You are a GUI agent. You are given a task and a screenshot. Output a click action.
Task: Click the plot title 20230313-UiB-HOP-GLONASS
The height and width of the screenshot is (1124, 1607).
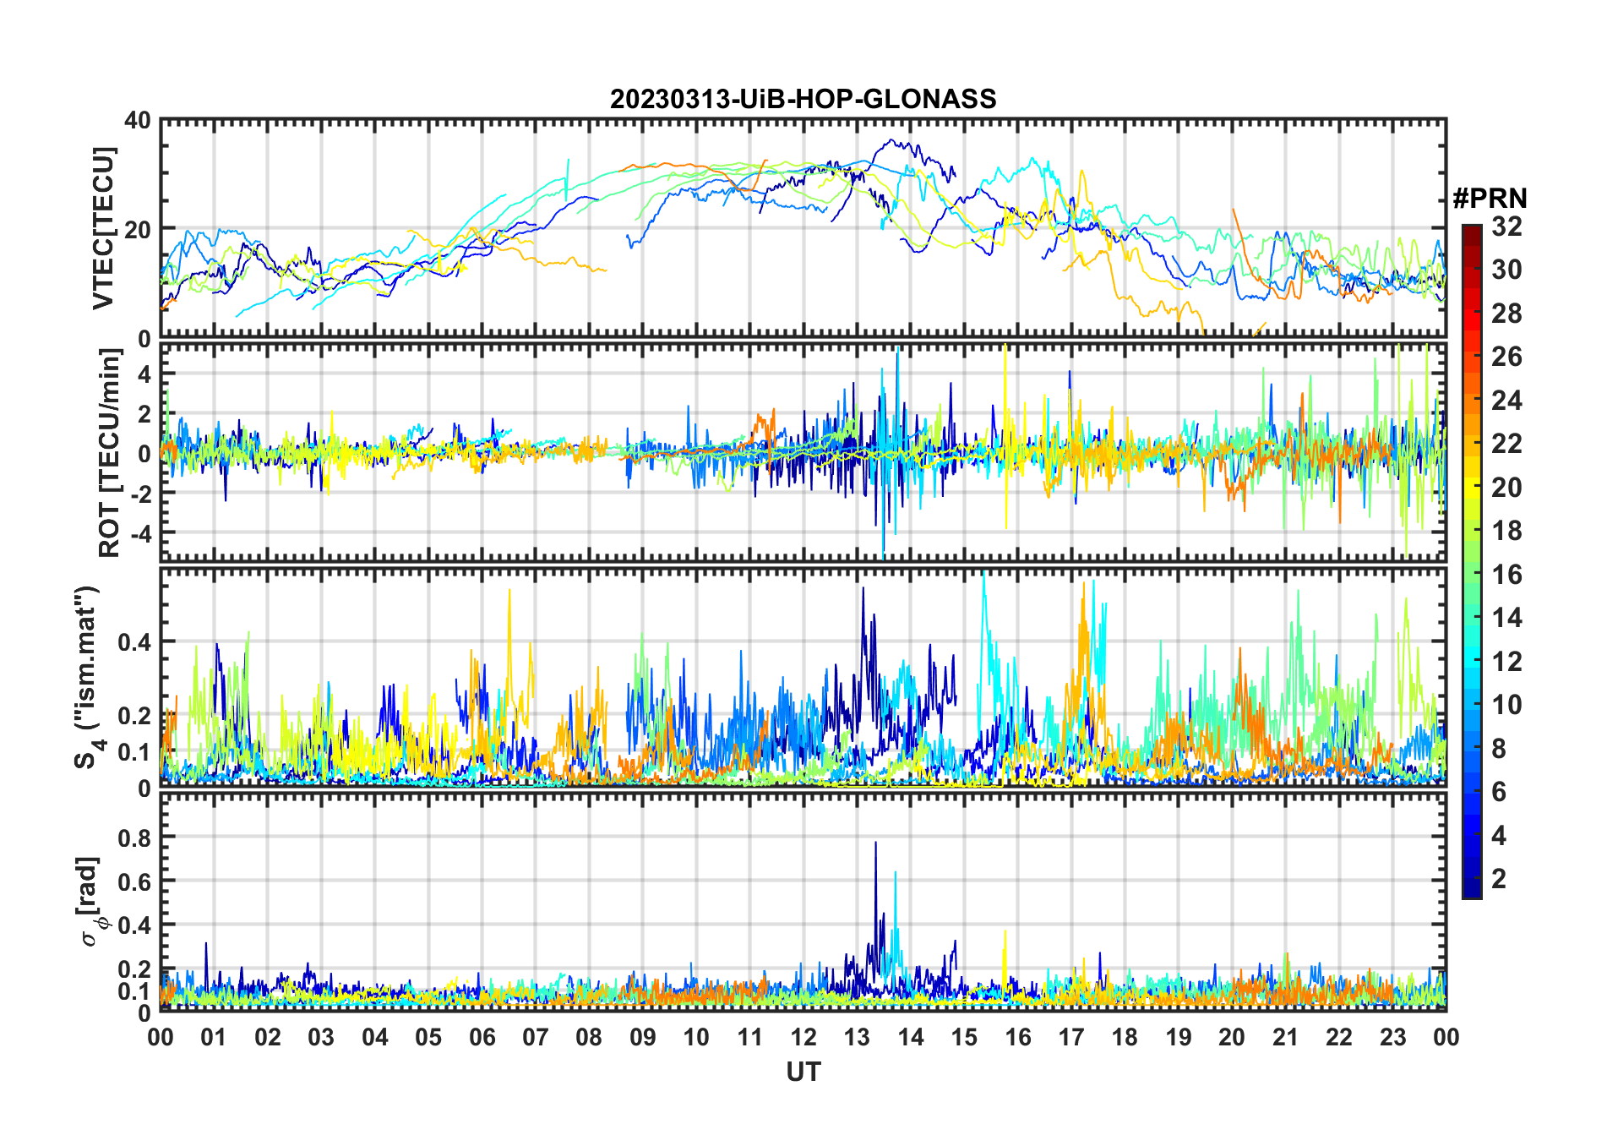coord(803,99)
